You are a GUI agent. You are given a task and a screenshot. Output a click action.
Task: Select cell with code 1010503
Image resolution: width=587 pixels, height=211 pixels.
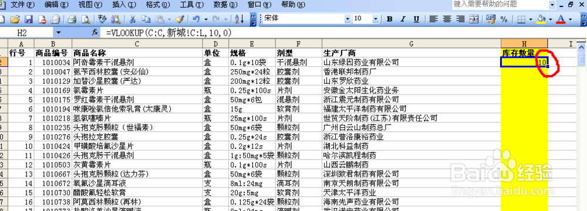53,165
